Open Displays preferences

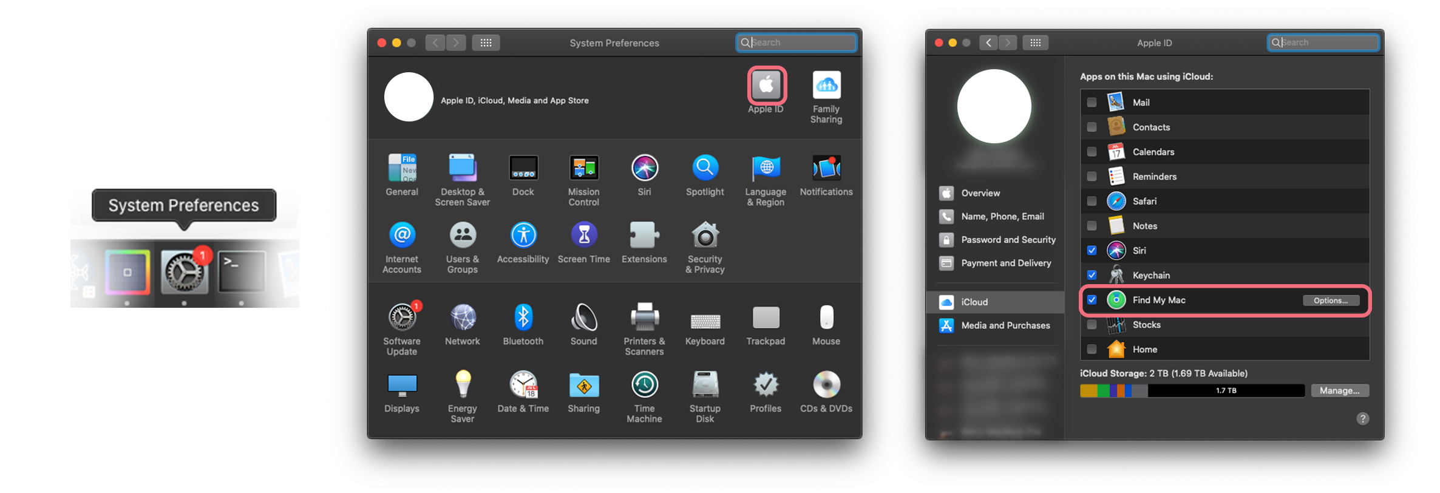[x=402, y=385]
